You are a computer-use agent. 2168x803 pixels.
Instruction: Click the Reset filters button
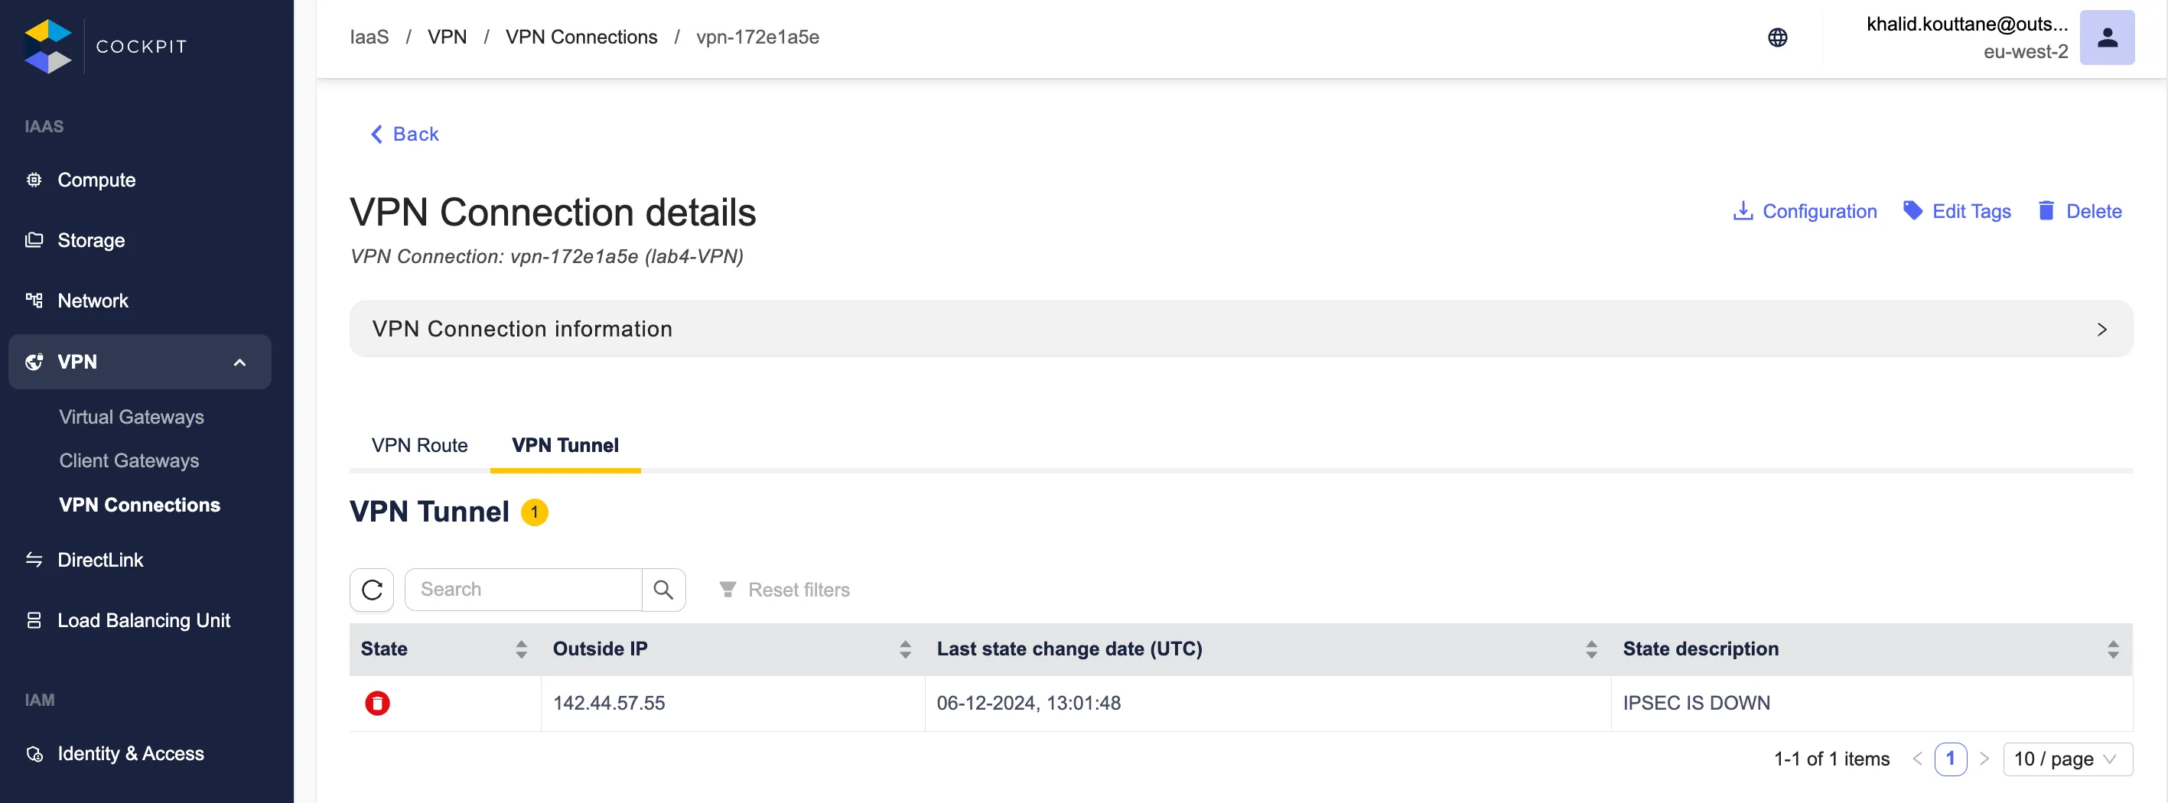[784, 590]
